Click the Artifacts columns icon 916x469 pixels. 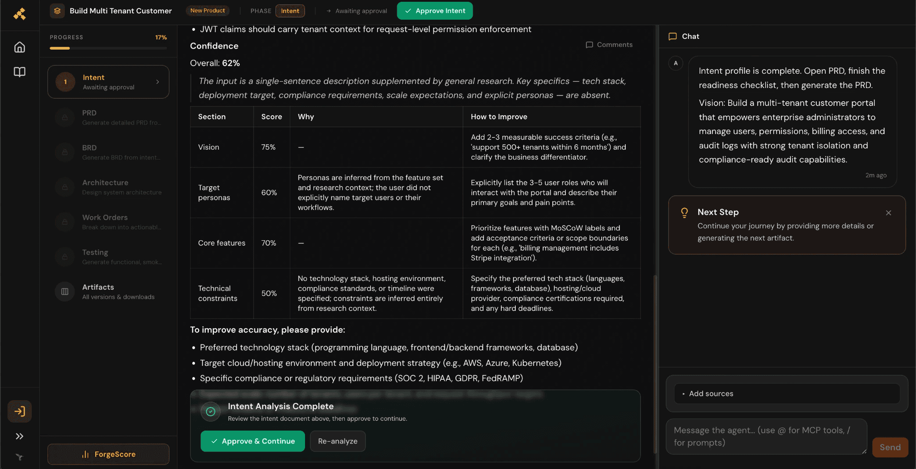pos(65,292)
